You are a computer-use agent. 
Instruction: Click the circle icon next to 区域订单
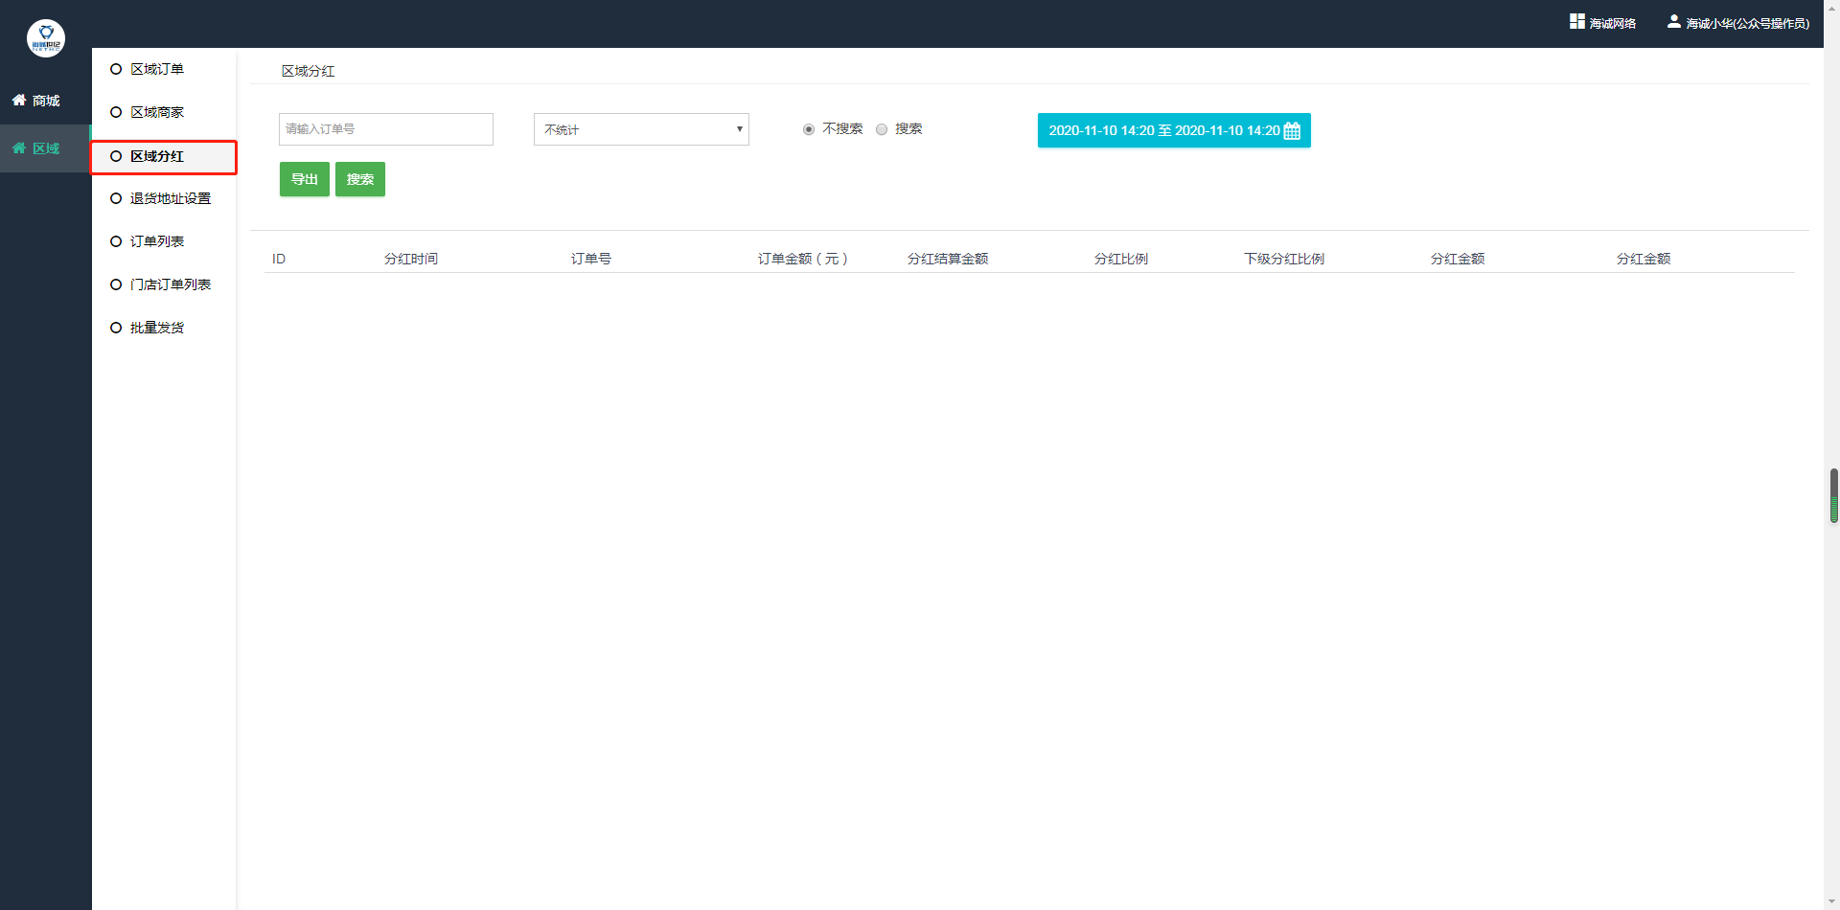coord(116,69)
